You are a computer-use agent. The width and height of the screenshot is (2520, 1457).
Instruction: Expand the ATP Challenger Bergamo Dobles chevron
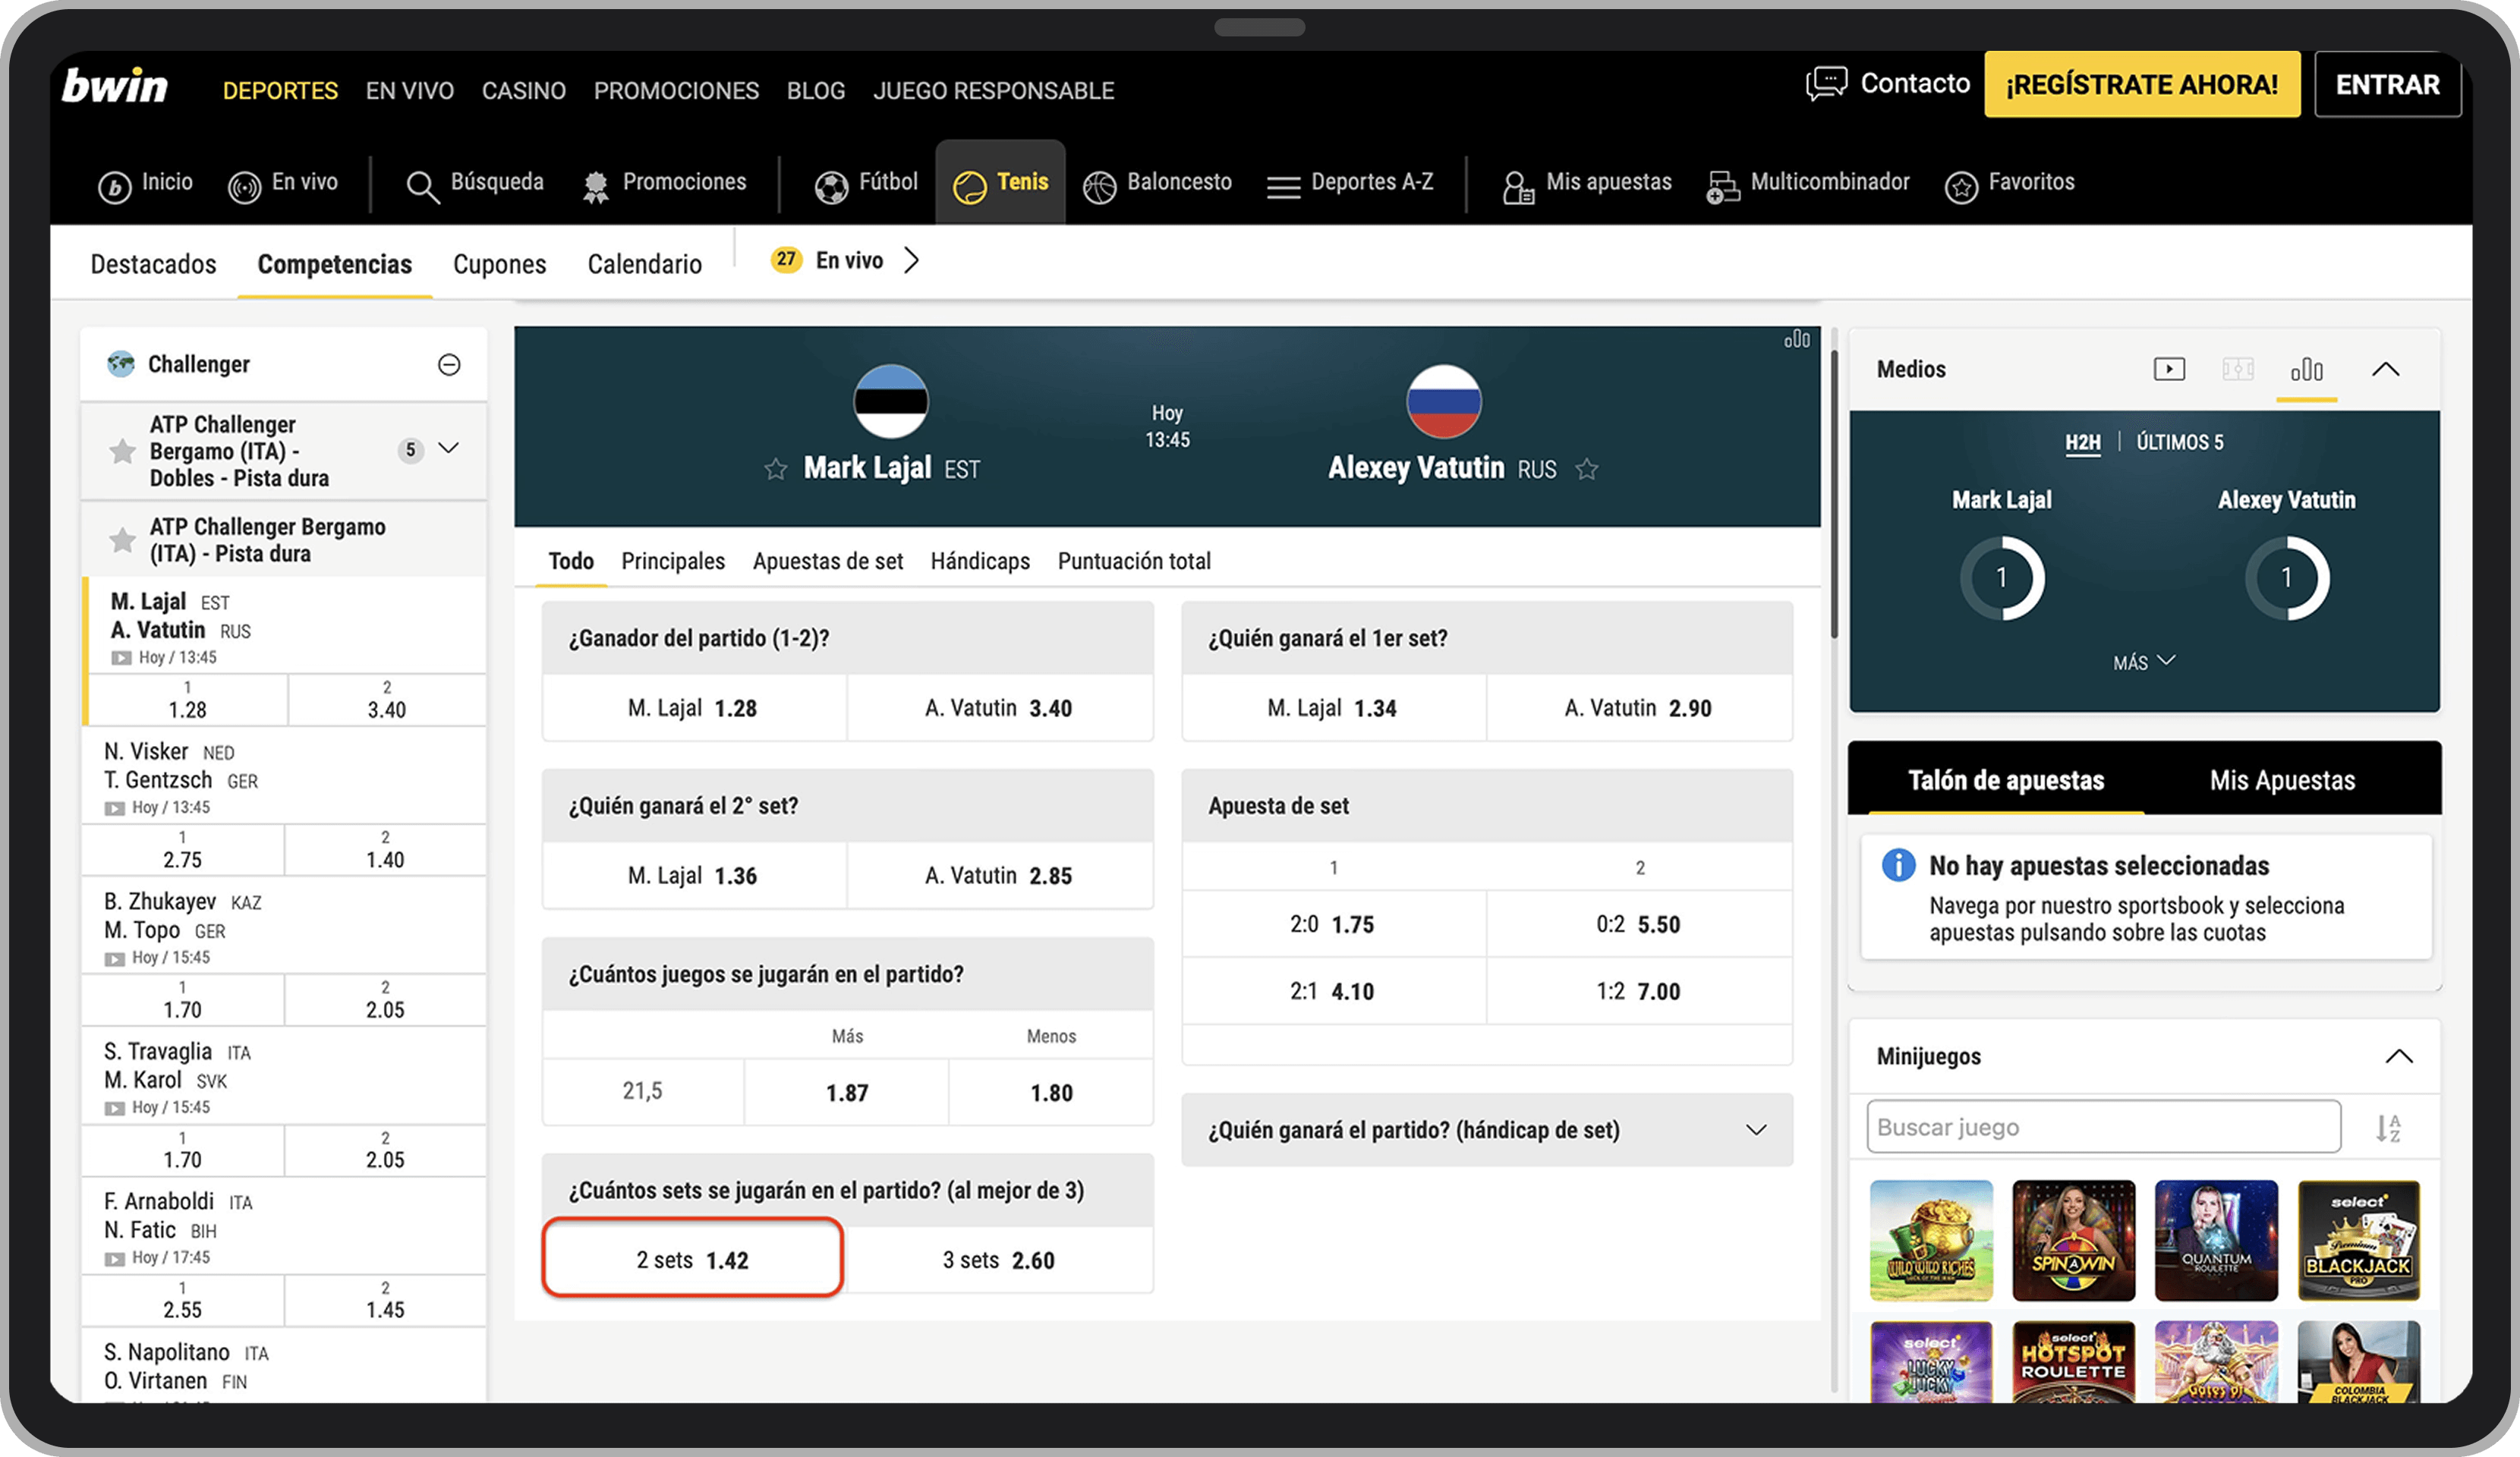pos(450,449)
